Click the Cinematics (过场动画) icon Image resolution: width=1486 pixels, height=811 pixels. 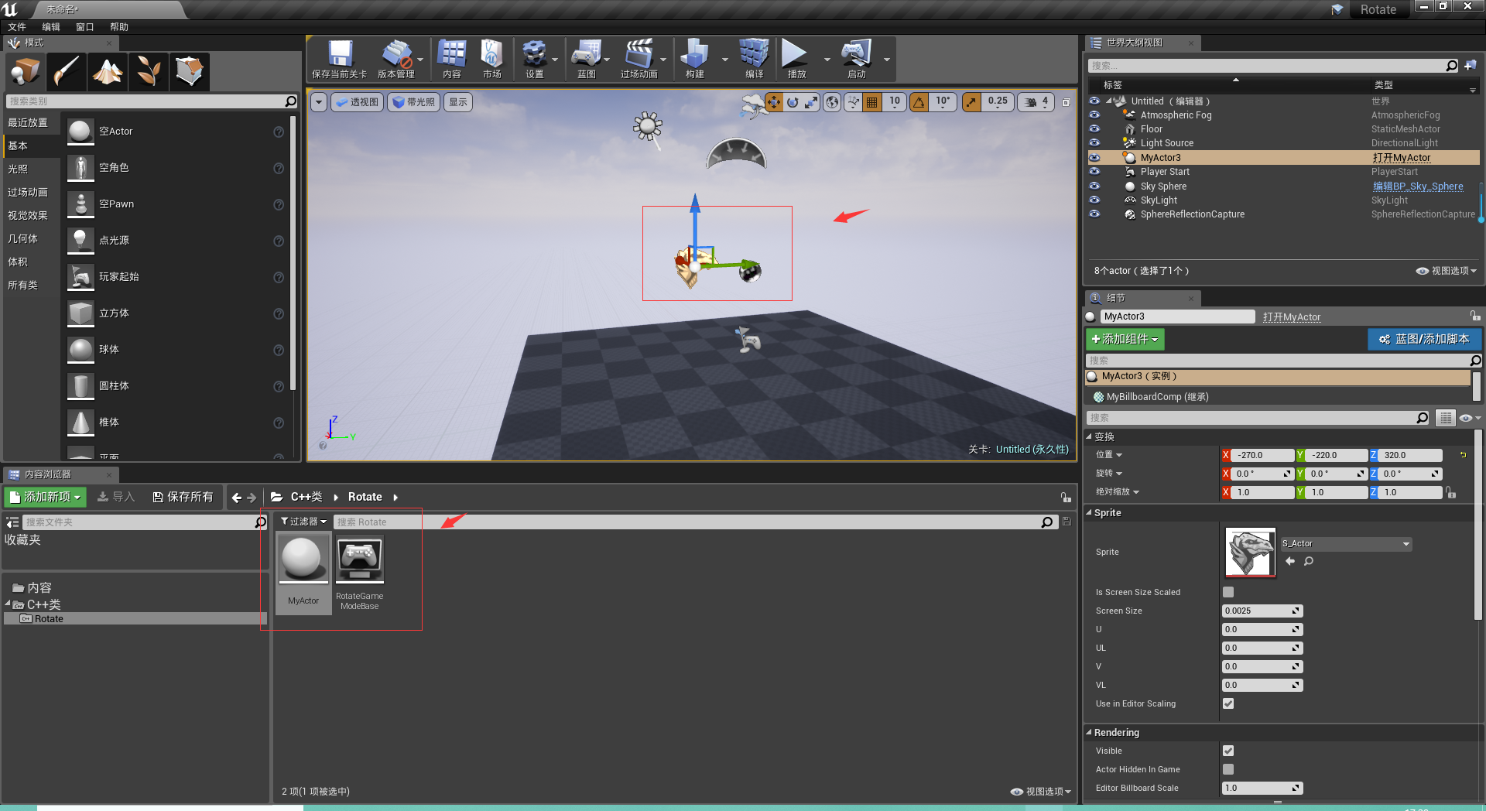[x=639, y=60]
